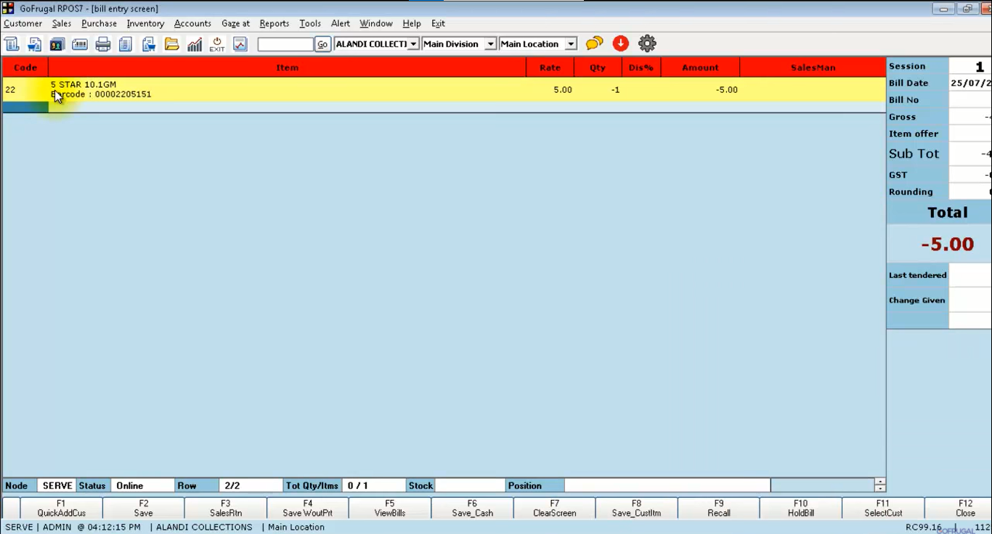
Task: Open the Tools menu
Action: click(310, 23)
